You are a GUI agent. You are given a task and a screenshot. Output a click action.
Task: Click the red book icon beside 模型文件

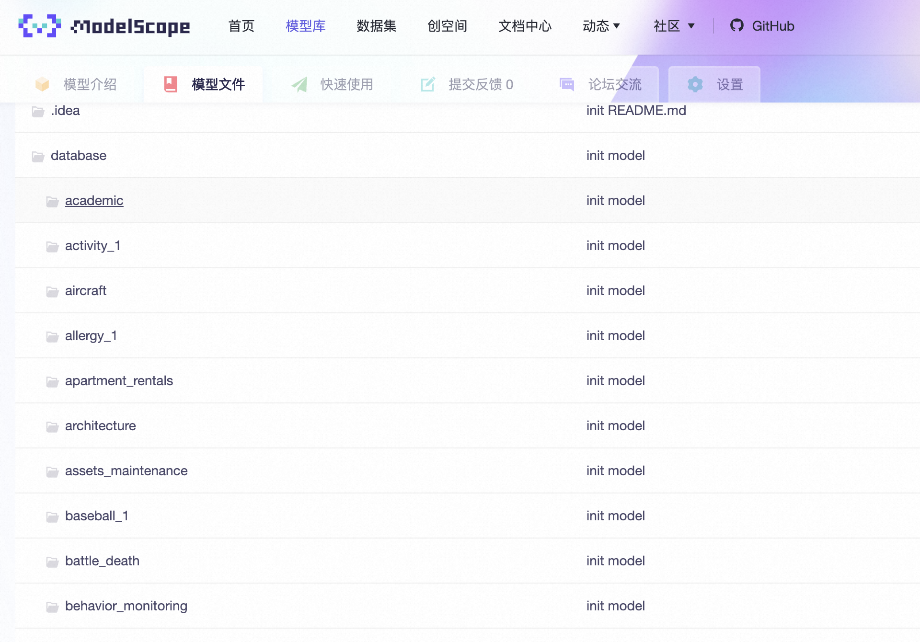[171, 84]
